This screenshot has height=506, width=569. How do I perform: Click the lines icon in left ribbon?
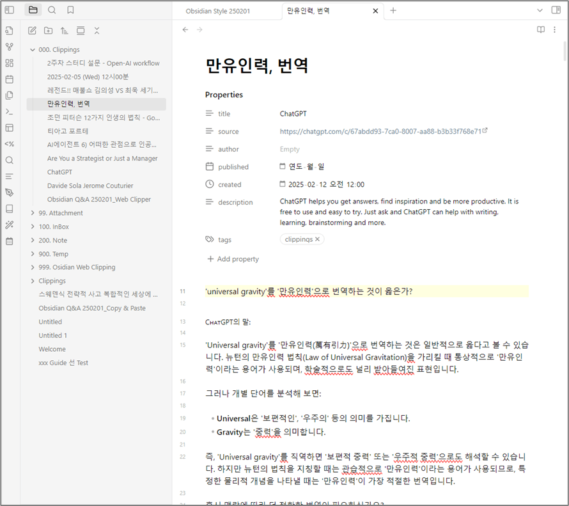pyautogui.click(x=10, y=177)
